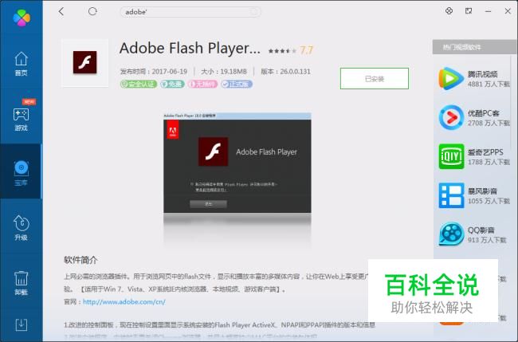Click the QQ影音 icon
518x342 pixels.
[x=451, y=234]
